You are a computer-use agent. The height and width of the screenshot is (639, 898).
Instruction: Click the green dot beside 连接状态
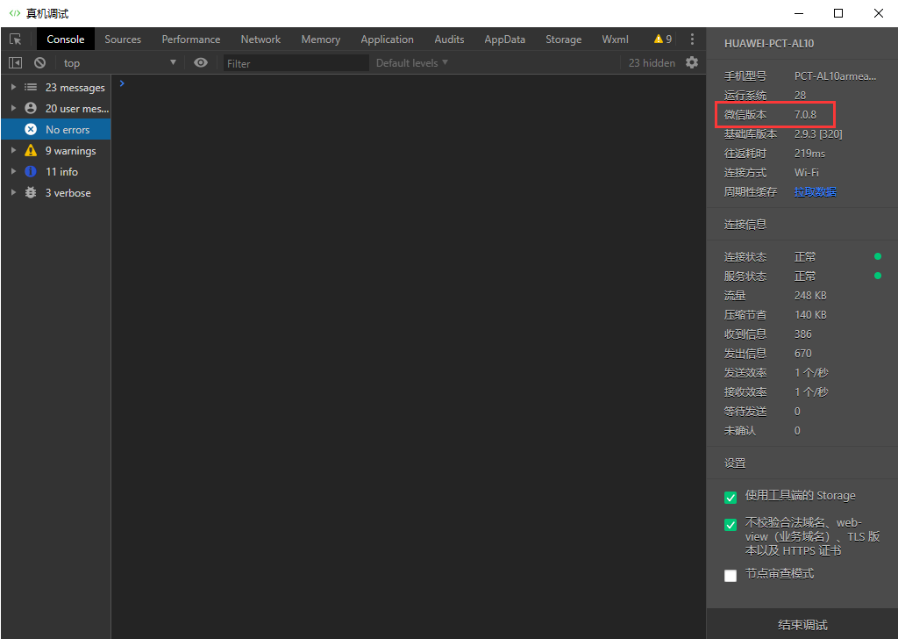click(877, 256)
